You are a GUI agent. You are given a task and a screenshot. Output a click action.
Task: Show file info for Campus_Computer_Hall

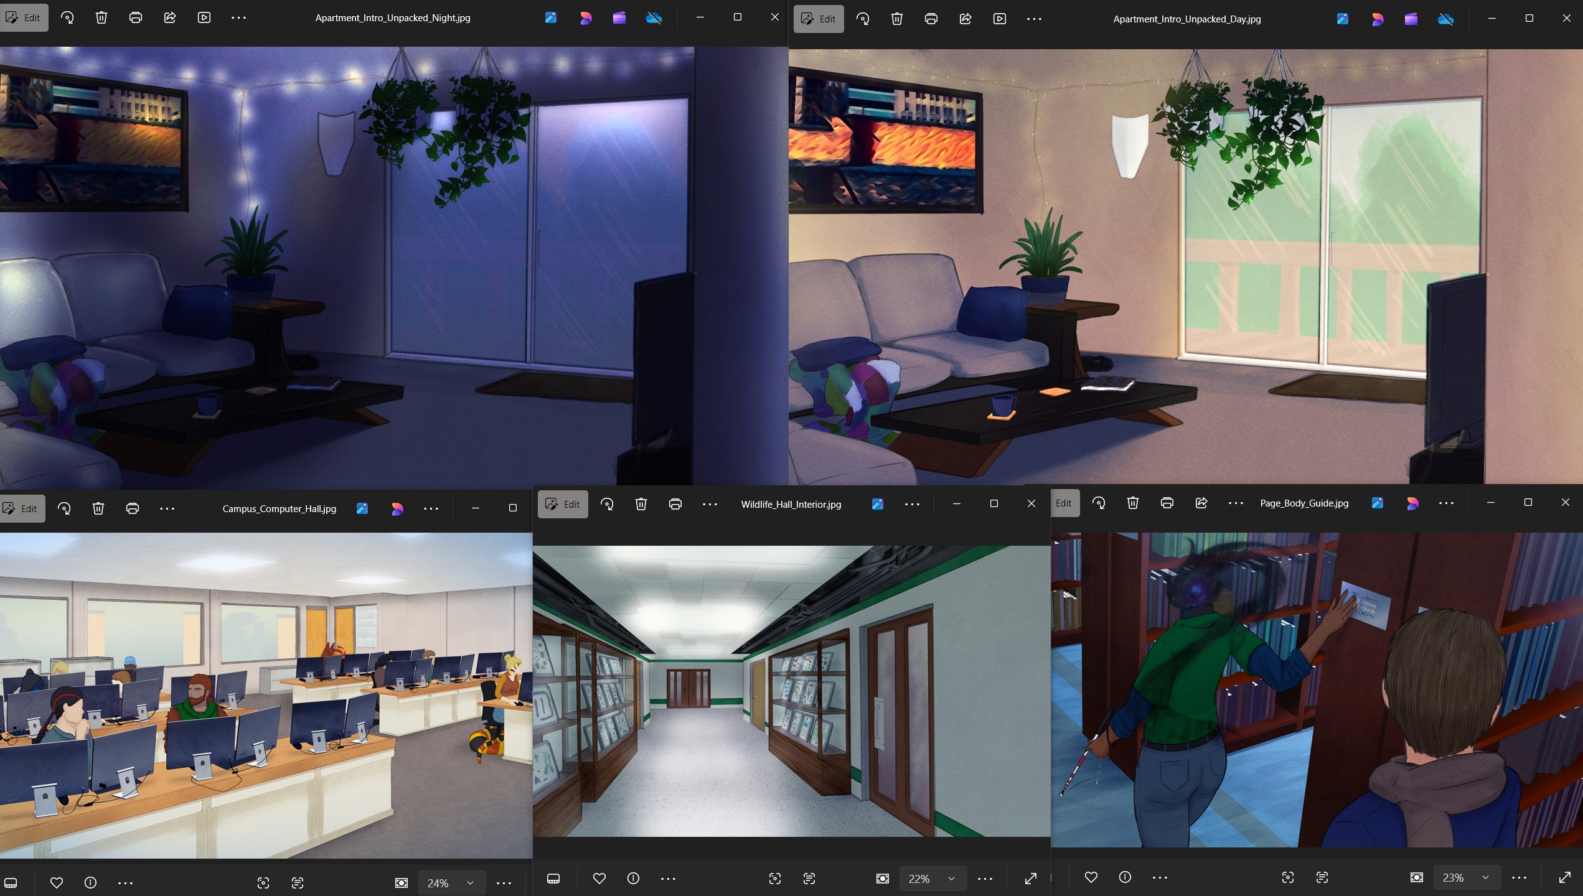[x=90, y=882]
